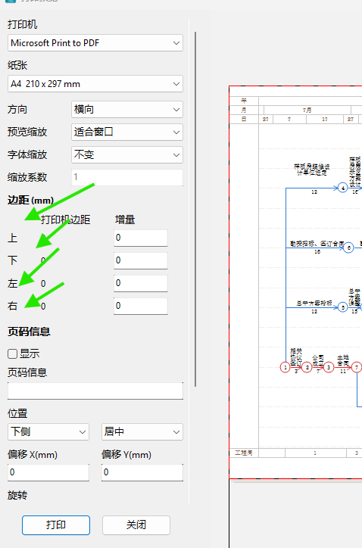
Task: Click node 1 in the preview network diagram
Action: pos(286,367)
